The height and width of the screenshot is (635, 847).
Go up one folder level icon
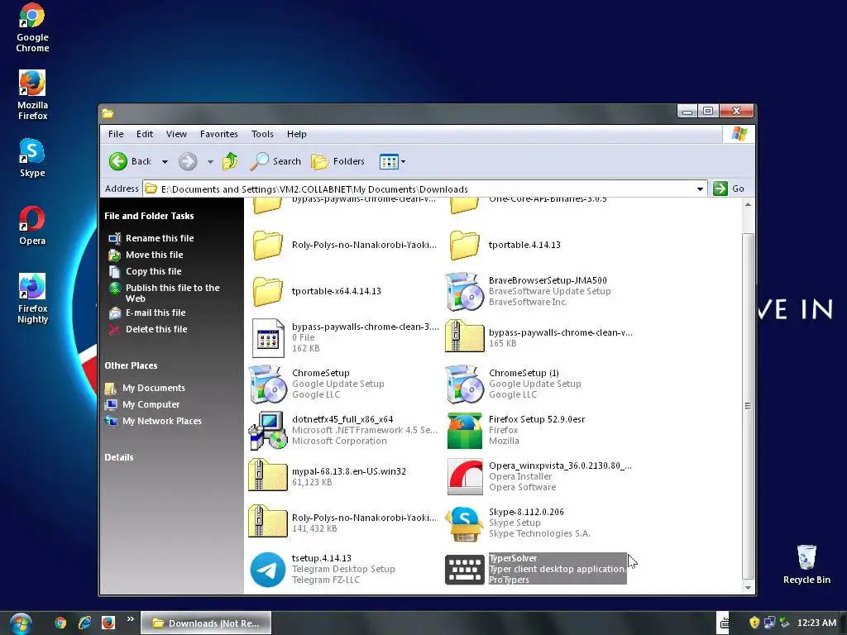230,161
